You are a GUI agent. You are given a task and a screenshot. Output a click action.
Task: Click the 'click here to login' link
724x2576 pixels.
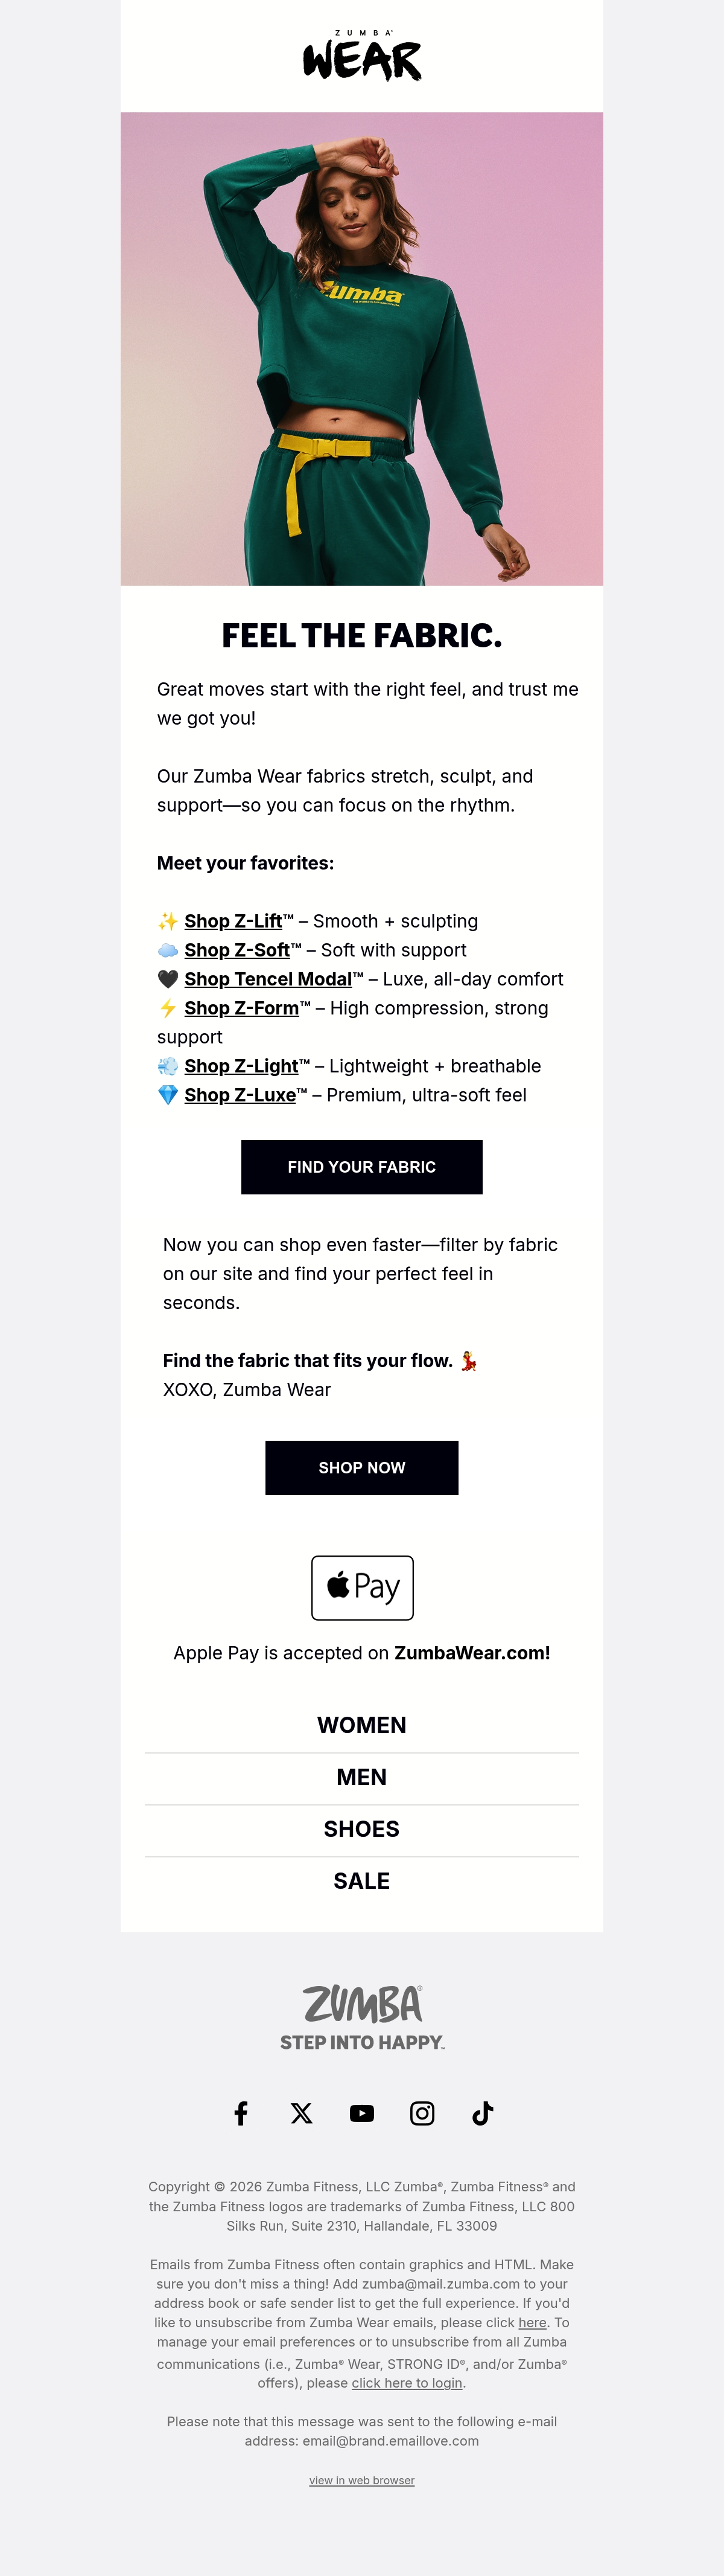407,2383
